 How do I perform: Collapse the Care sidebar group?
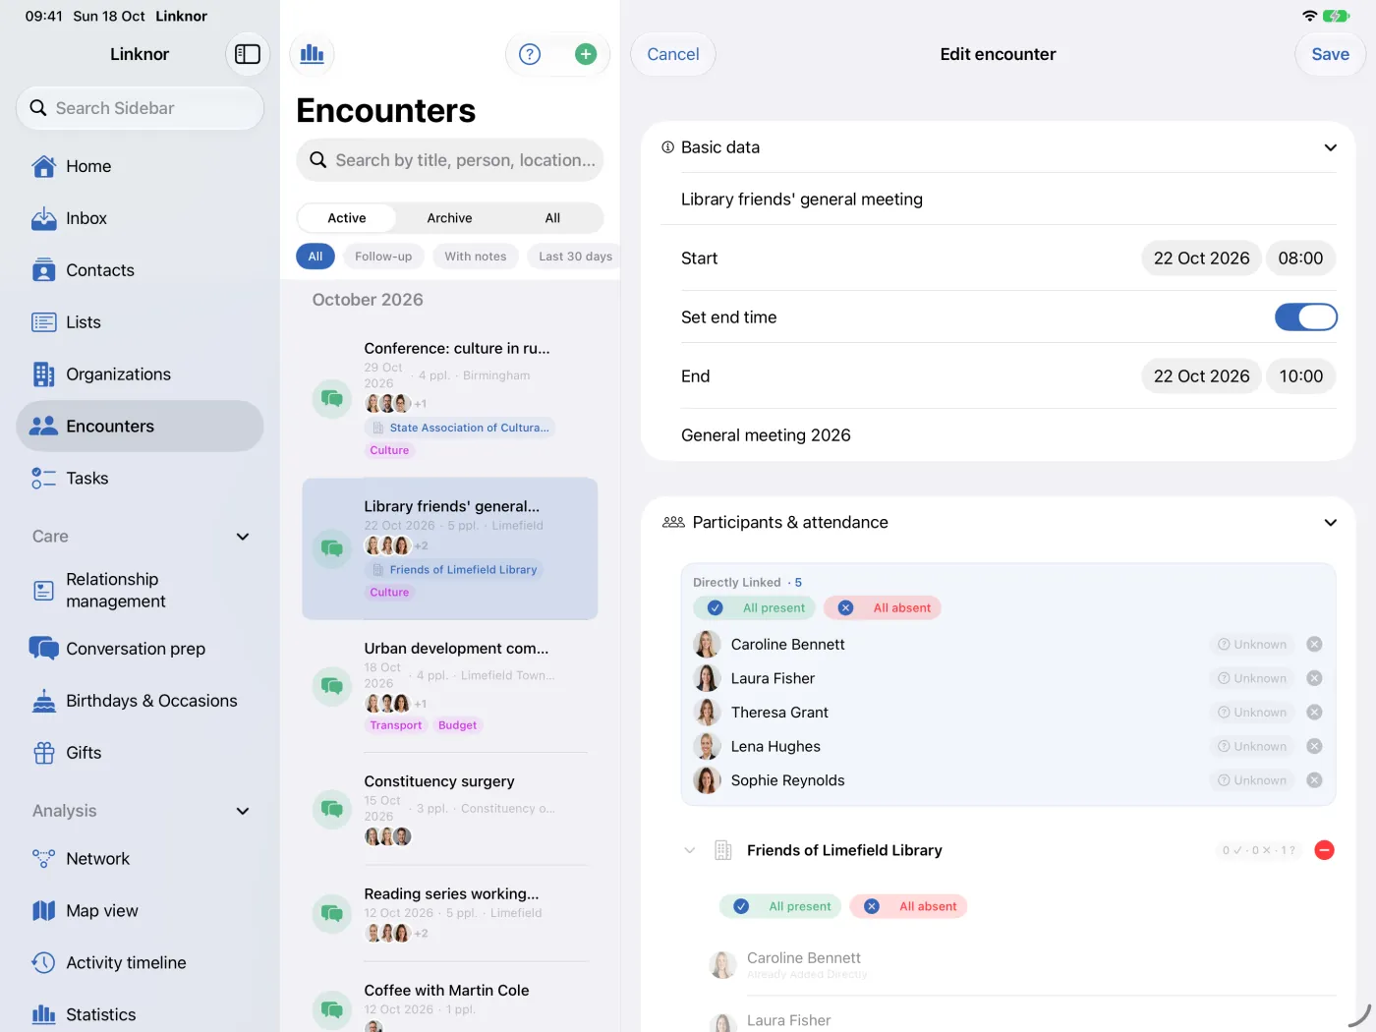point(243,537)
